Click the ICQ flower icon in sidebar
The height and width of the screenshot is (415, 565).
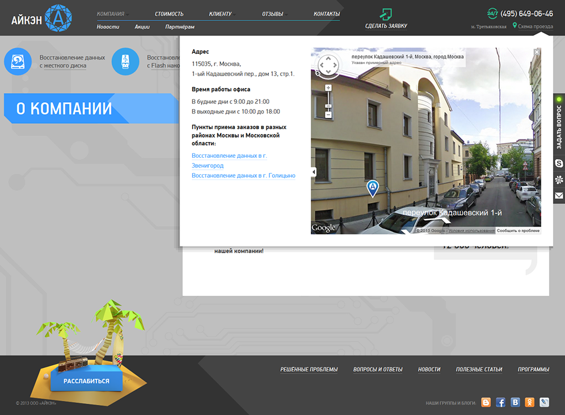tap(559, 179)
